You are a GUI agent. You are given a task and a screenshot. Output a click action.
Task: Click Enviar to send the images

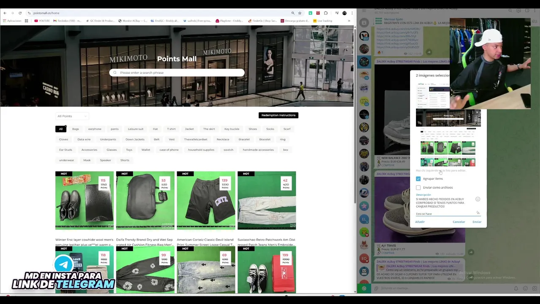click(x=477, y=222)
